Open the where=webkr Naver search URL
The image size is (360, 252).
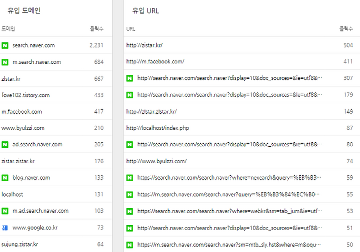click(x=229, y=211)
